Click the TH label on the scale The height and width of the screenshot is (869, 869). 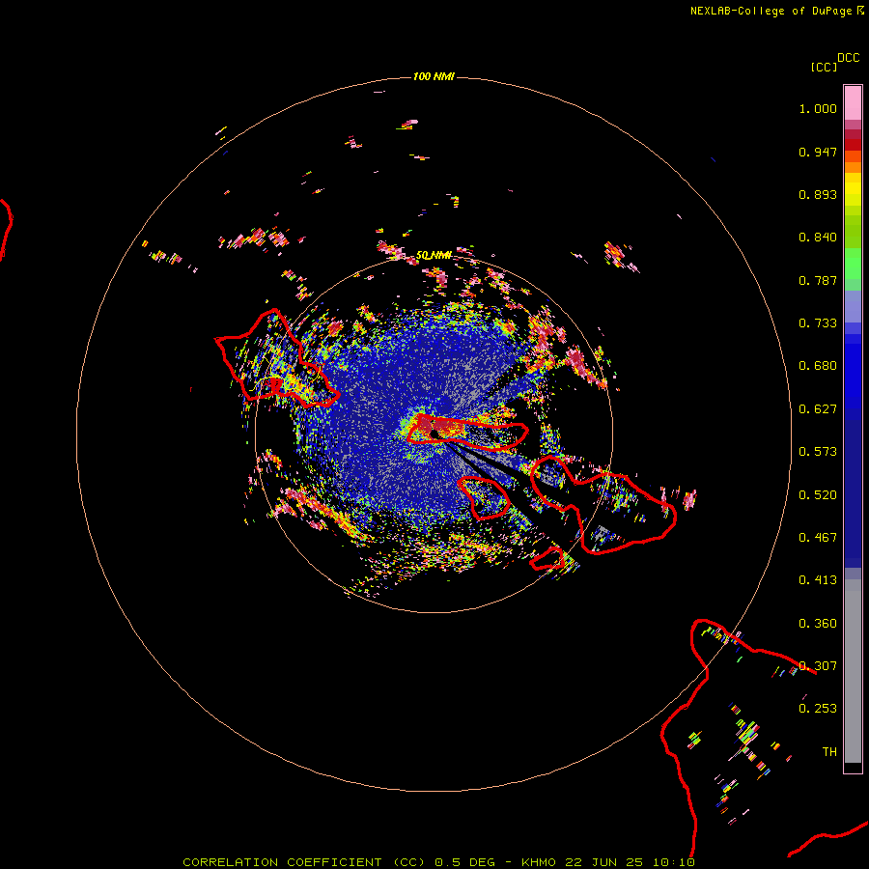[829, 752]
